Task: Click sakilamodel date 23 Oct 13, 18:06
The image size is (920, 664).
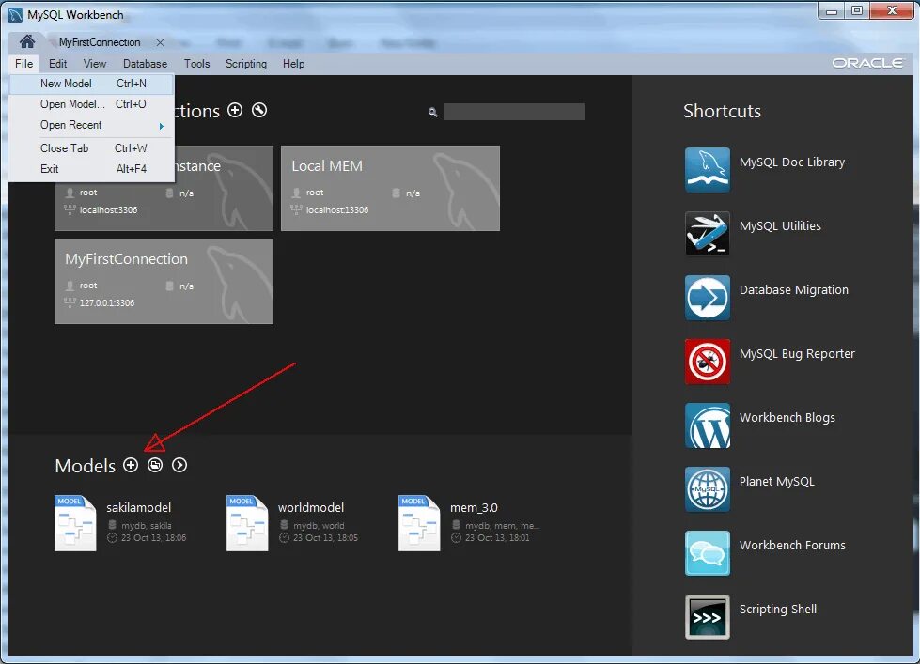Action: coord(154,538)
